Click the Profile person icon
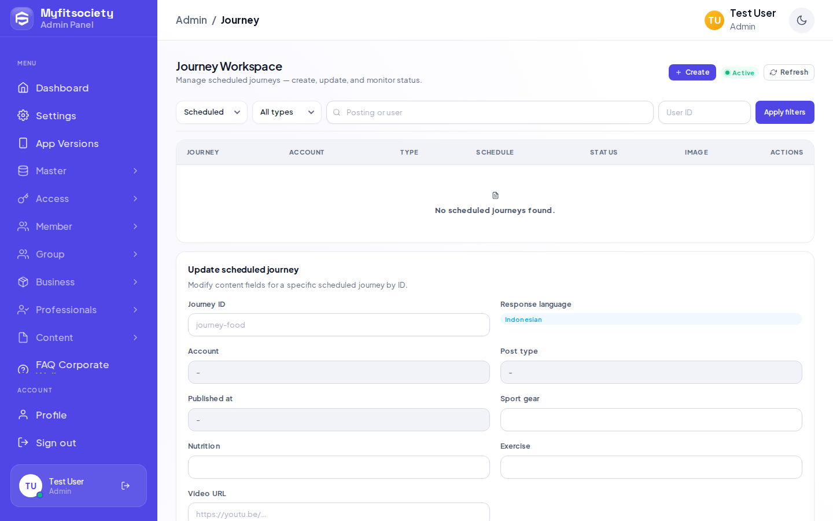 tap(23, 414)
